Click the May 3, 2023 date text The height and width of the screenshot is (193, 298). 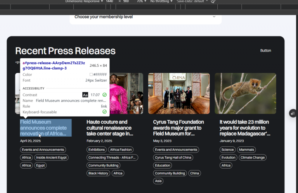162,141
